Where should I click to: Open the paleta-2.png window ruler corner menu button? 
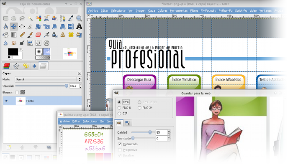[60, 127]
